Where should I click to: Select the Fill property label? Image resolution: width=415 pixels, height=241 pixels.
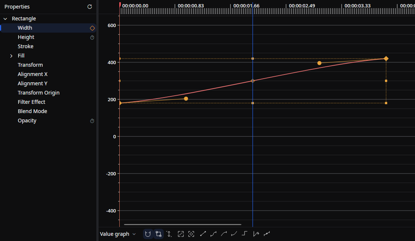(x=21, y=56)
